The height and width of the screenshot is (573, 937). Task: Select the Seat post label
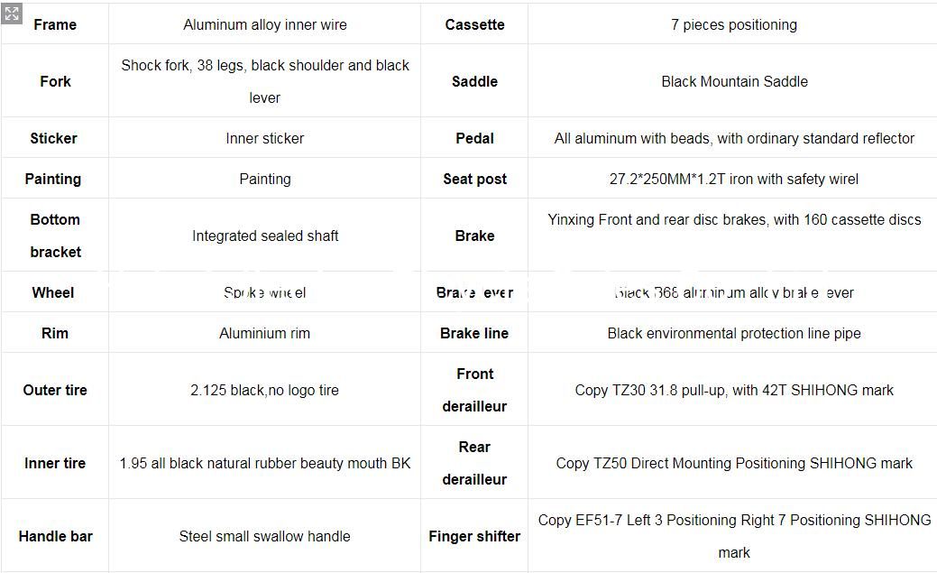(474, 179)
